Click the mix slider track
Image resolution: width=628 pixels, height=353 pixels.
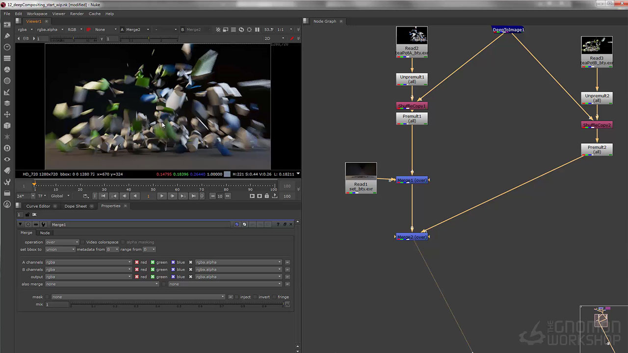[x=177, y=304]
